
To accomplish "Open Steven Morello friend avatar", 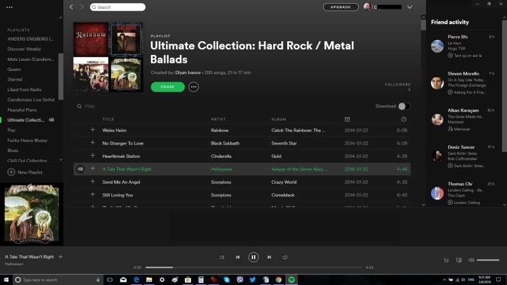I will coord(437,83).
